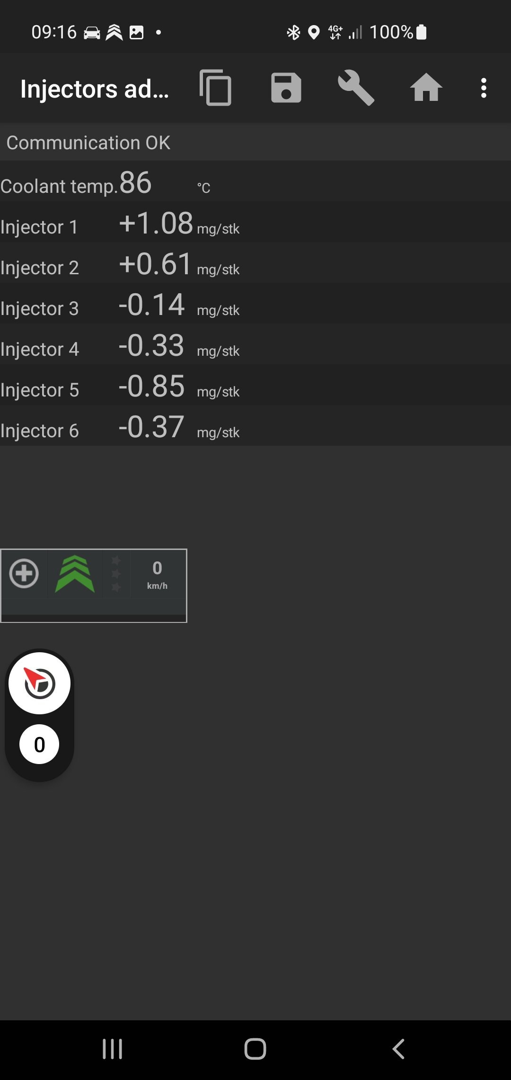The width and height of the screenshot is (511, 1080).
Task: Tap the green chevrons icon in widget
Action: coord(75,574)
